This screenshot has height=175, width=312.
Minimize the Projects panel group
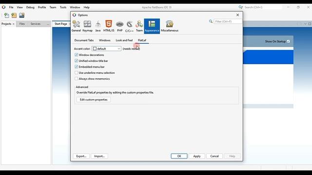[48, 24]
